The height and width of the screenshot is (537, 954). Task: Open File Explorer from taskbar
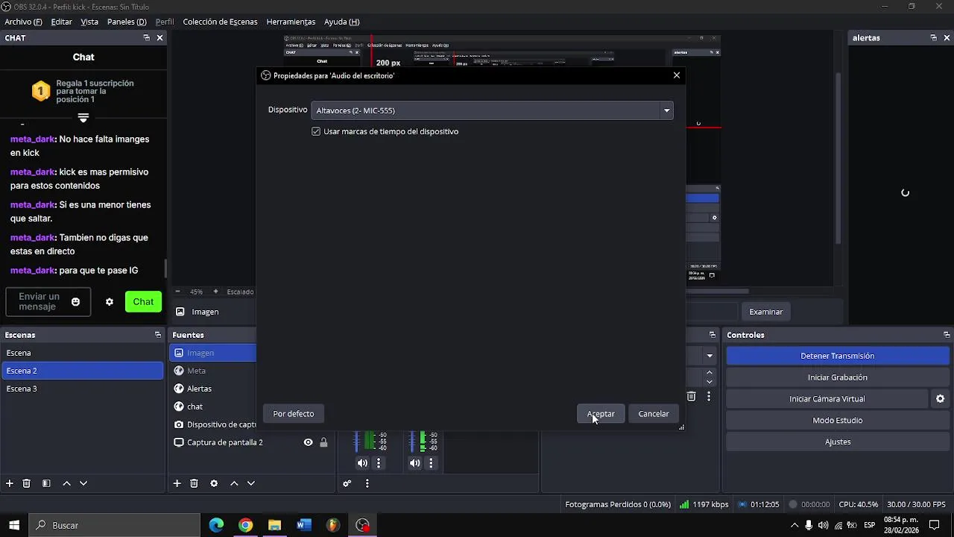tap(274, 525)
